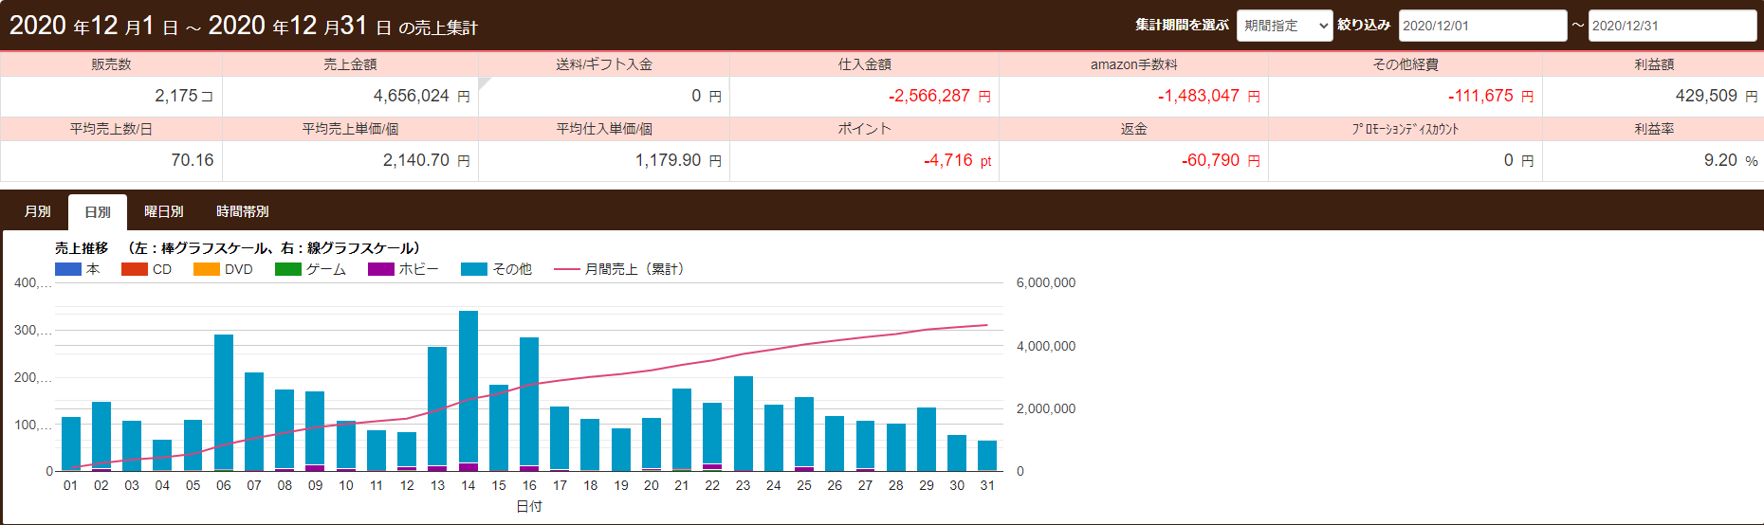Click the start date field 2020/12/01
This screenshot has height=525, width=1764.
click(1481, 26)
